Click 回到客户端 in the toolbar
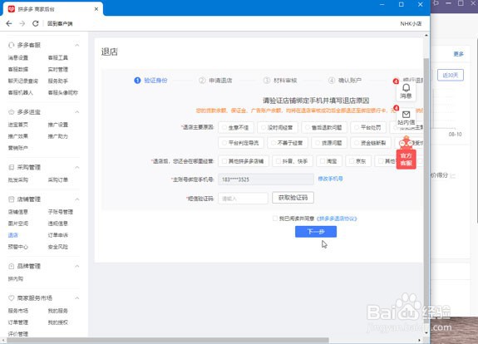Image resolution: width=478 pixels, height=344 pixels. click(x=60, y=24)
